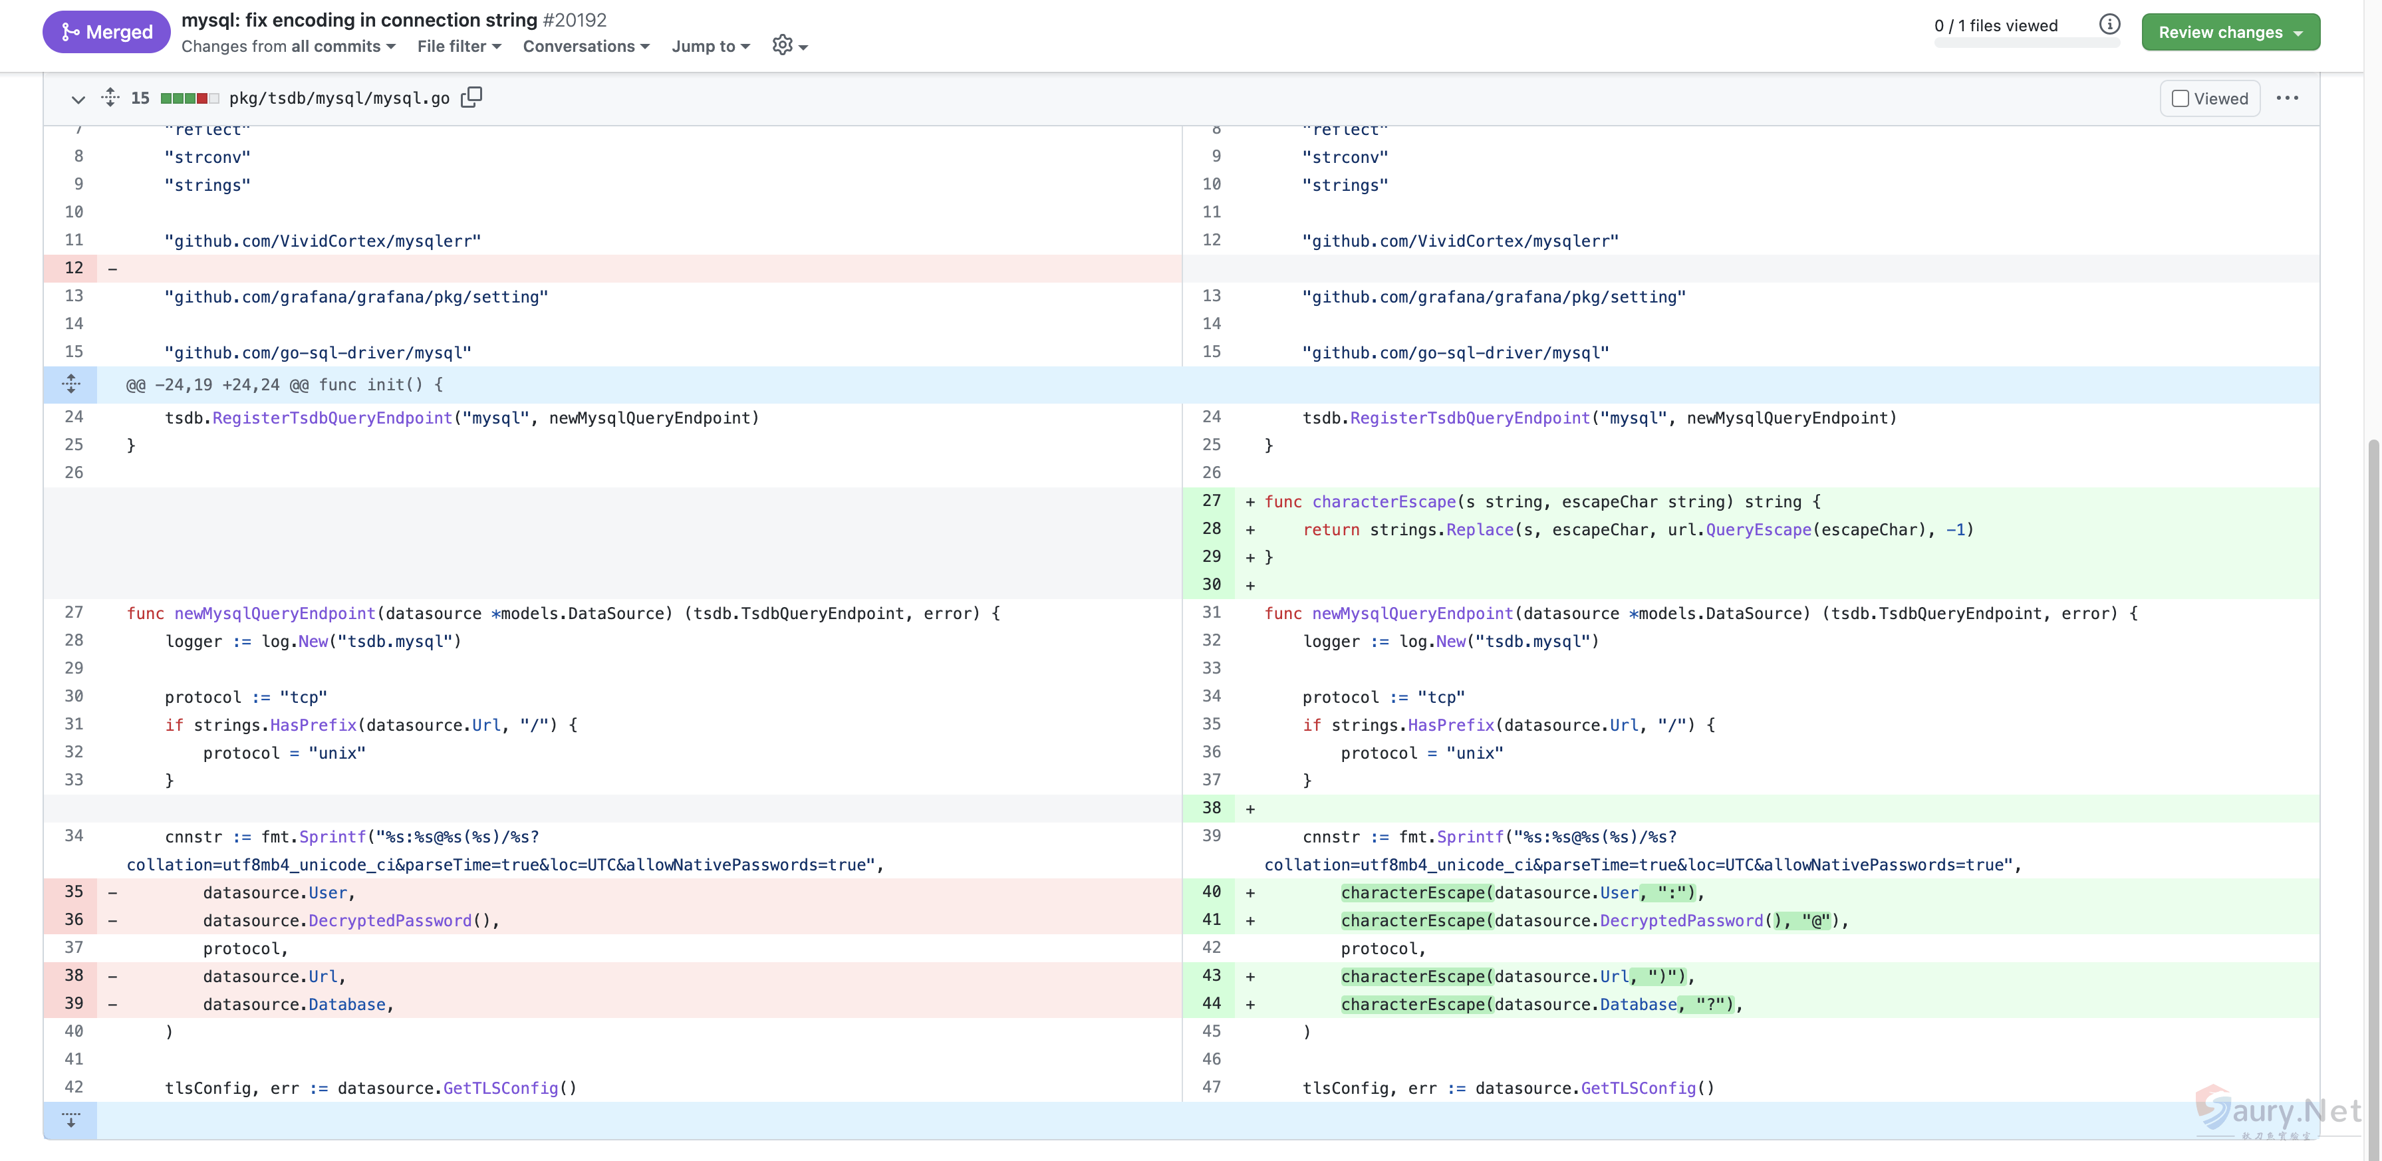
Task: Expand all lines icon beside 15
Action: coord(110,97)
